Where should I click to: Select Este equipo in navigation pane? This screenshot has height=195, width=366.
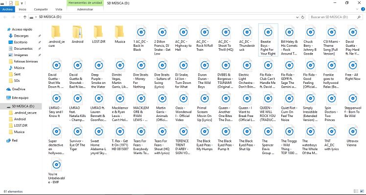pos(20,97)
